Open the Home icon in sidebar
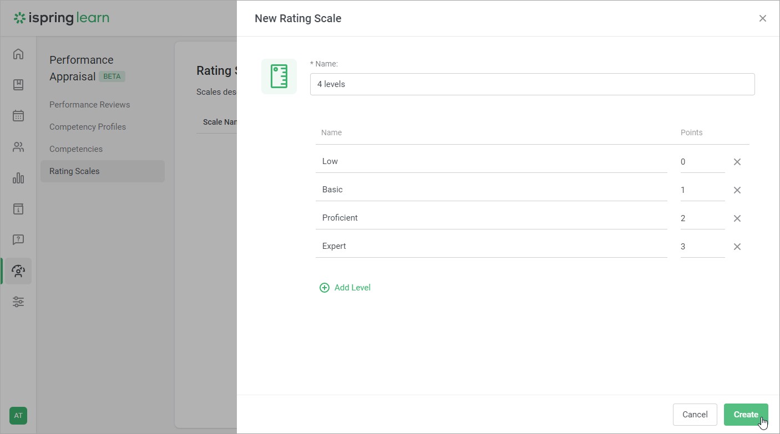 click(18, 54)
